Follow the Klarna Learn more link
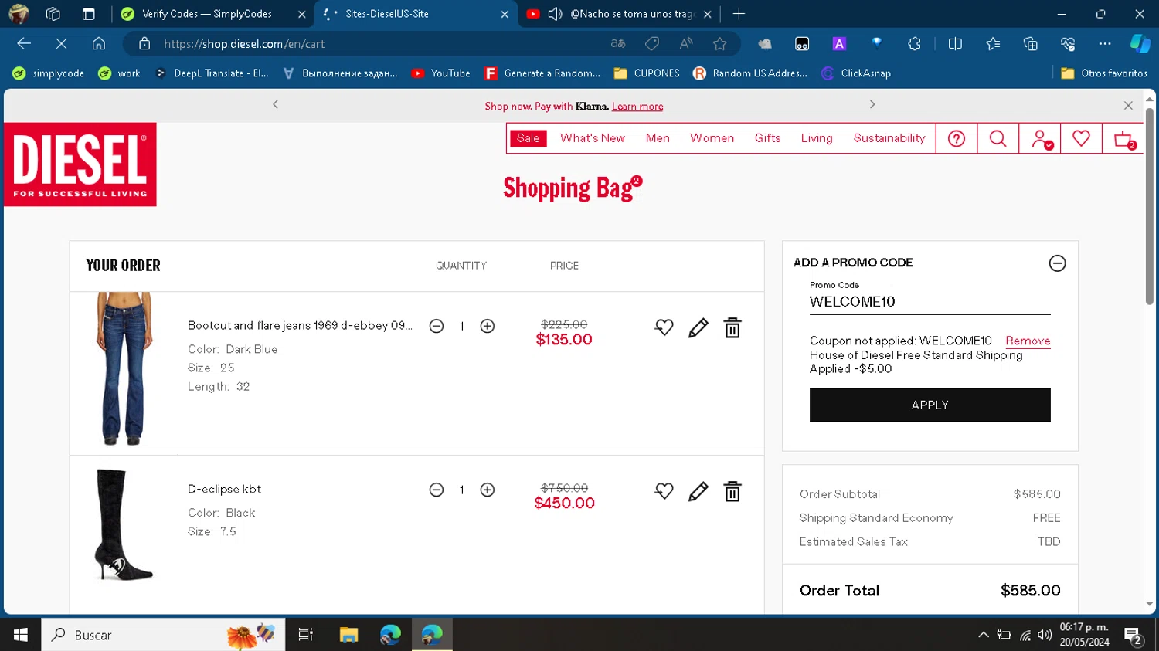This screenshot has height=651, width=1159. [637, 107]
